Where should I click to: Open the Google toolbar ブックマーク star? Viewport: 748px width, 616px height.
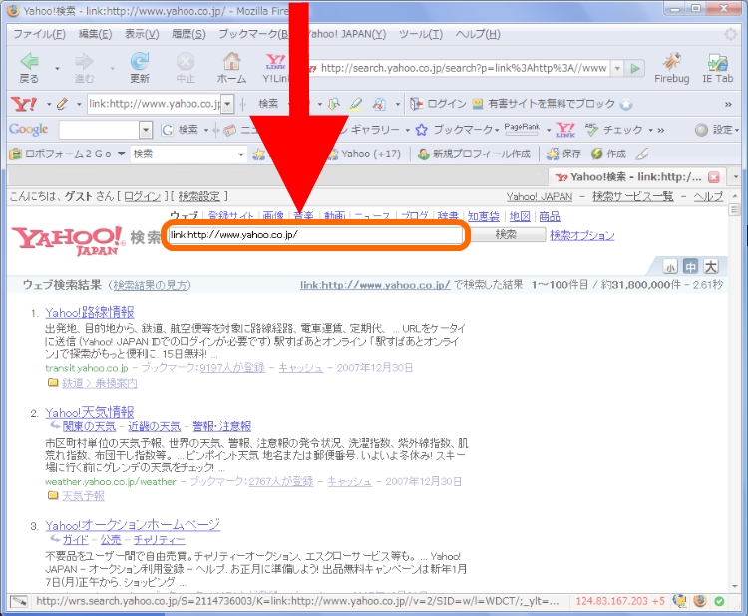421,130
